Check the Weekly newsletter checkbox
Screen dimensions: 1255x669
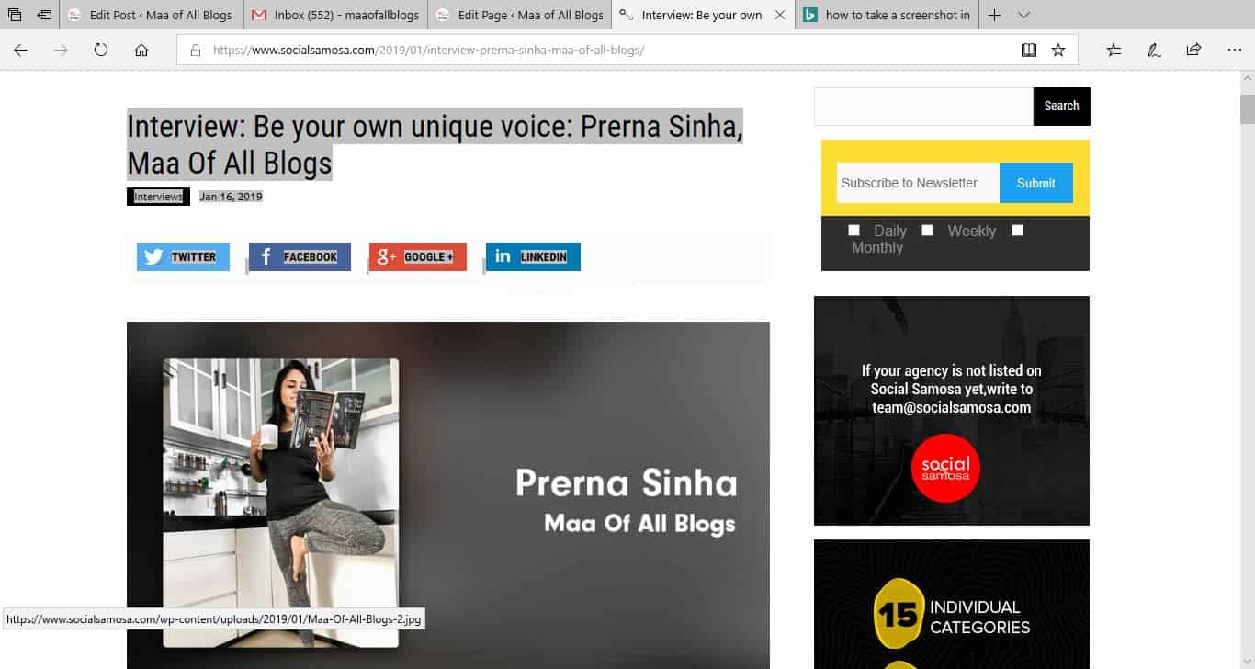coord(928,231)
